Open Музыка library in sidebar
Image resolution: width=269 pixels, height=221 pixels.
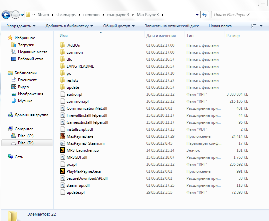click(25, 101)
